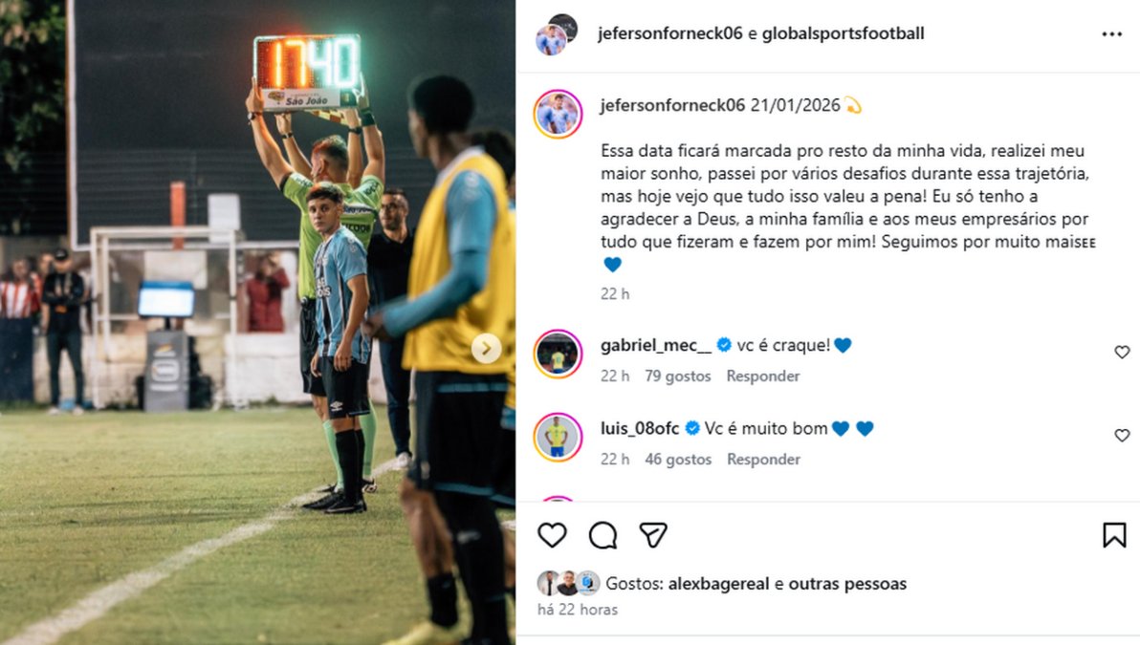The height and width of the screenshot is (645, 1140).
Task: Like luis_08ofc's comment
Action: click(1122, 435)
